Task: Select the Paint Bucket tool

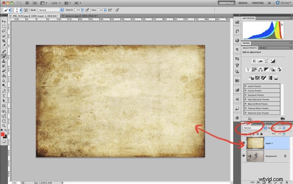Action: (4, 75)
